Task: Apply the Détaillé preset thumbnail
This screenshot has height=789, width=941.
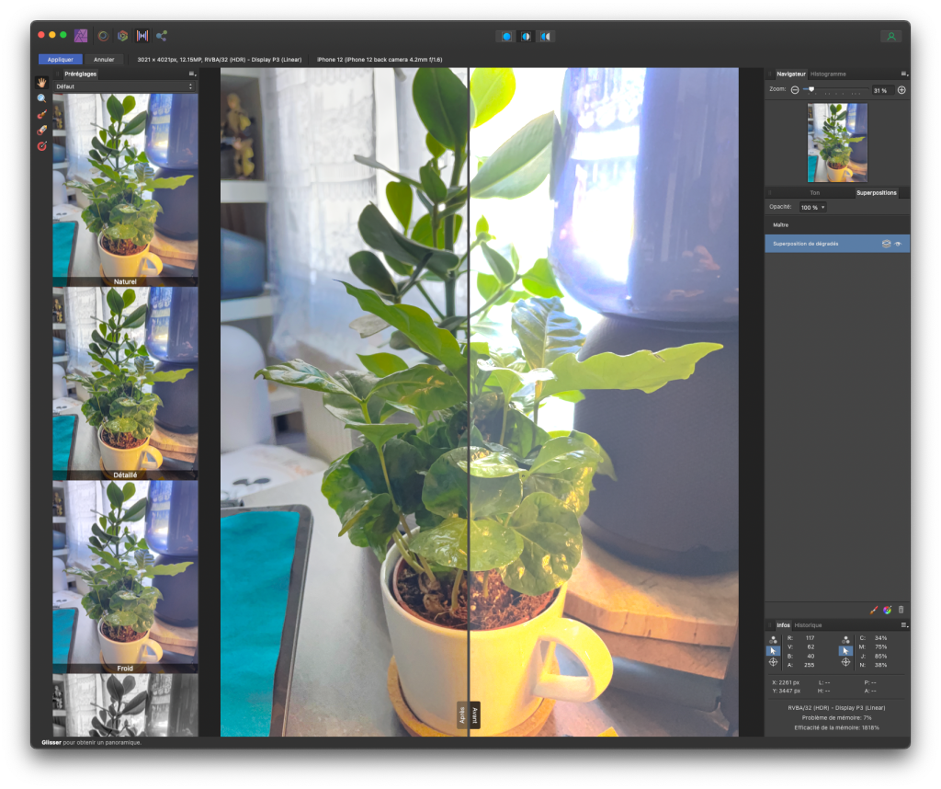Action: tap(125, 382)
